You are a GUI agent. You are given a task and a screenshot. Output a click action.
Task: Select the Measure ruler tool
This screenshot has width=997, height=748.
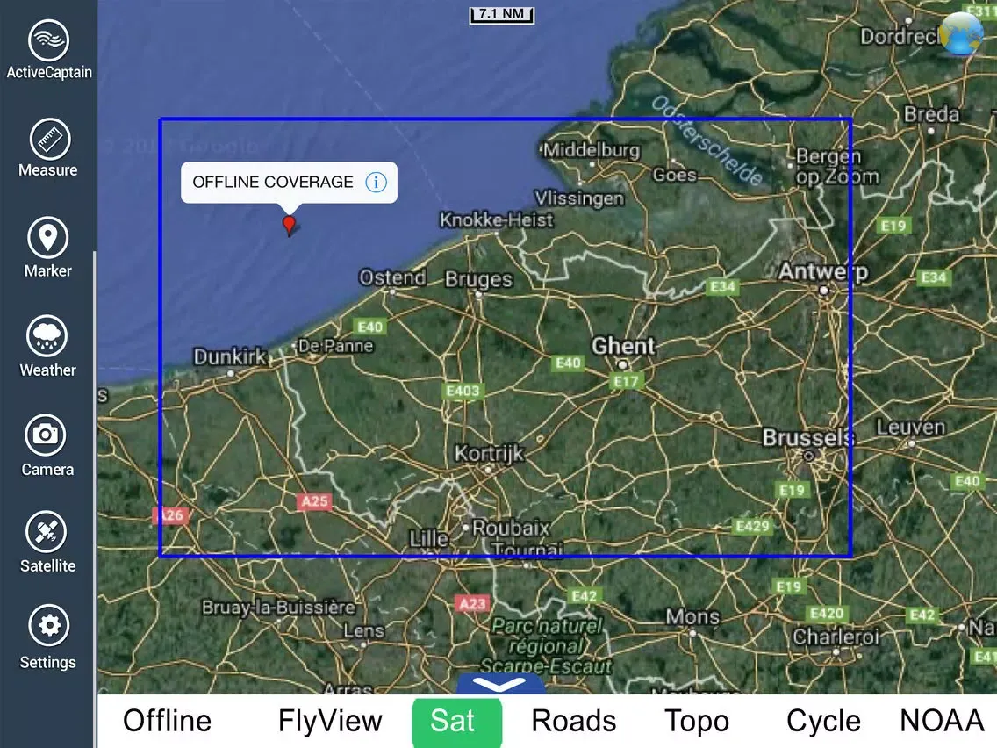(48, 147)
